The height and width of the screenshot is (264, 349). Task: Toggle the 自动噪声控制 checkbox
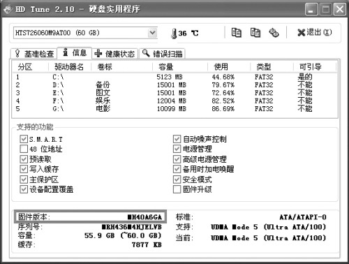point(177,139)
